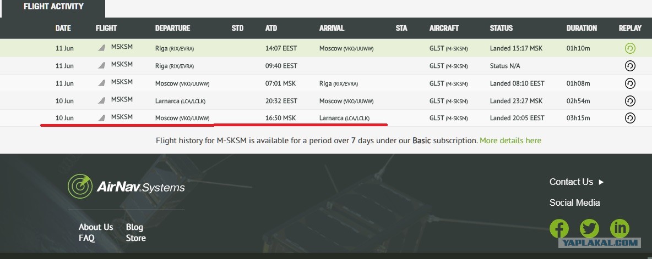Expand the Contact Us arrow
The image size is (652, 259).
601,182
